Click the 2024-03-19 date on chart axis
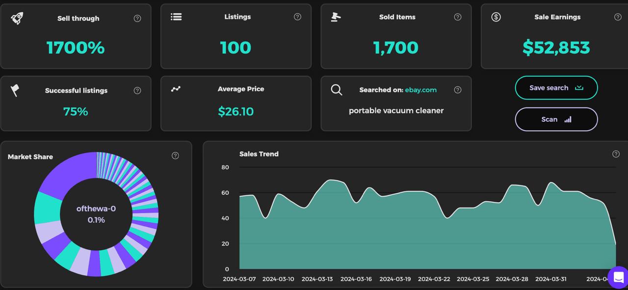This screenshot has width=628, height=290. point(395,279)
